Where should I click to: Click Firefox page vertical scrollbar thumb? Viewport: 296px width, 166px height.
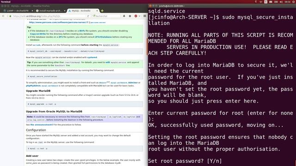[x=147, y=47]
